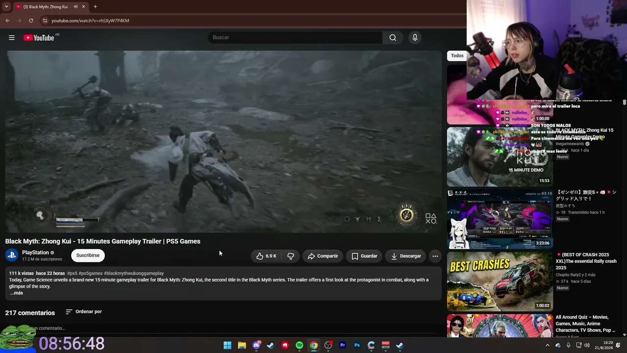Dislike the video with thumbs down
Image resolution: width=627 pixels, height=353 pixels.
coord(290,256)
